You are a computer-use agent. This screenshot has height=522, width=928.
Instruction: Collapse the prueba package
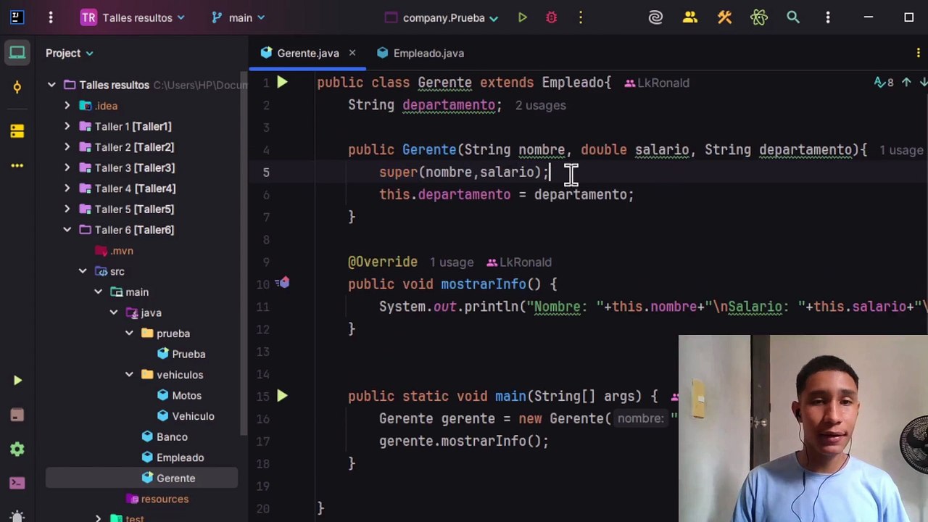tap(129, 333)
